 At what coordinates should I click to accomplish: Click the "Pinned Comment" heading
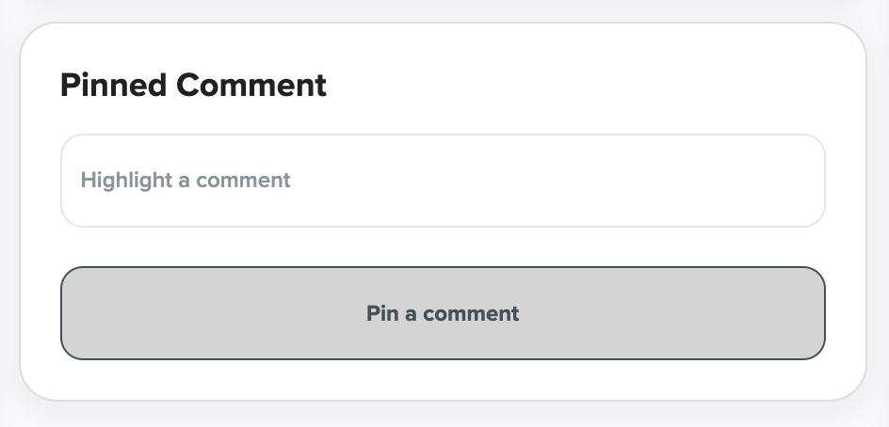click(x=193, y=86)
